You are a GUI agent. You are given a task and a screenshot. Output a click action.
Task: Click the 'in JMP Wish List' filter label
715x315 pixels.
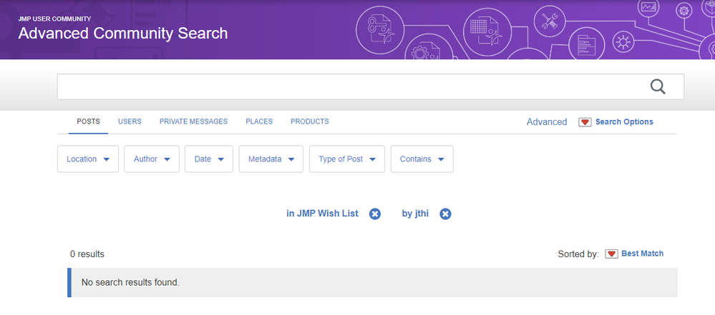[322, 214]
